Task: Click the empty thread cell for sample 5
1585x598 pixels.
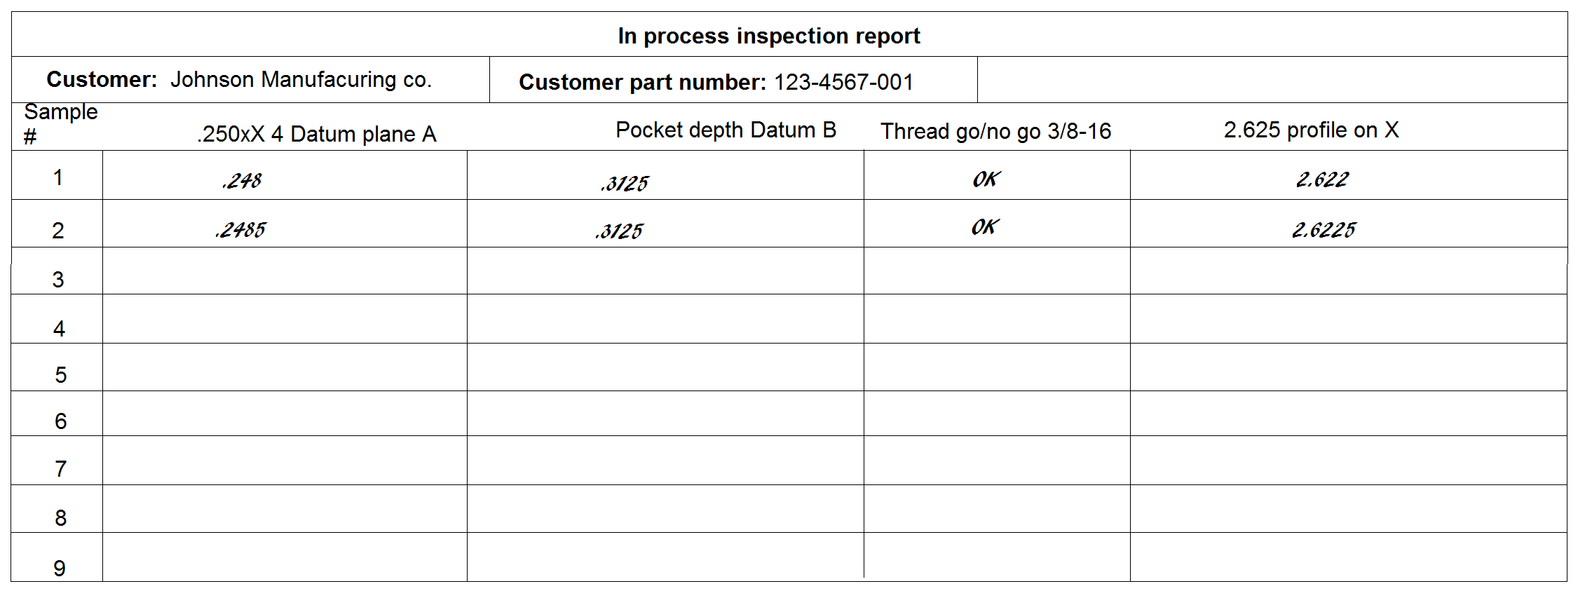Action: click(x=997, y=367)
